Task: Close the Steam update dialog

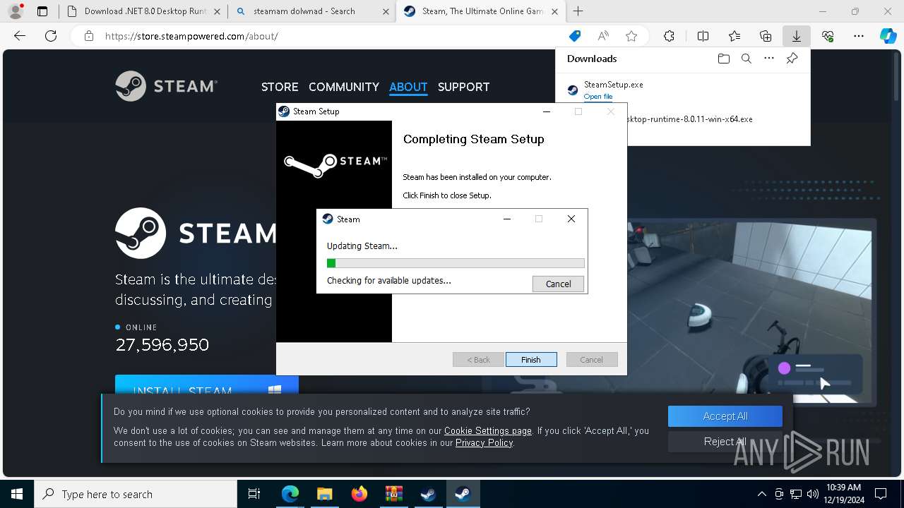Action: tap(571, 219)
